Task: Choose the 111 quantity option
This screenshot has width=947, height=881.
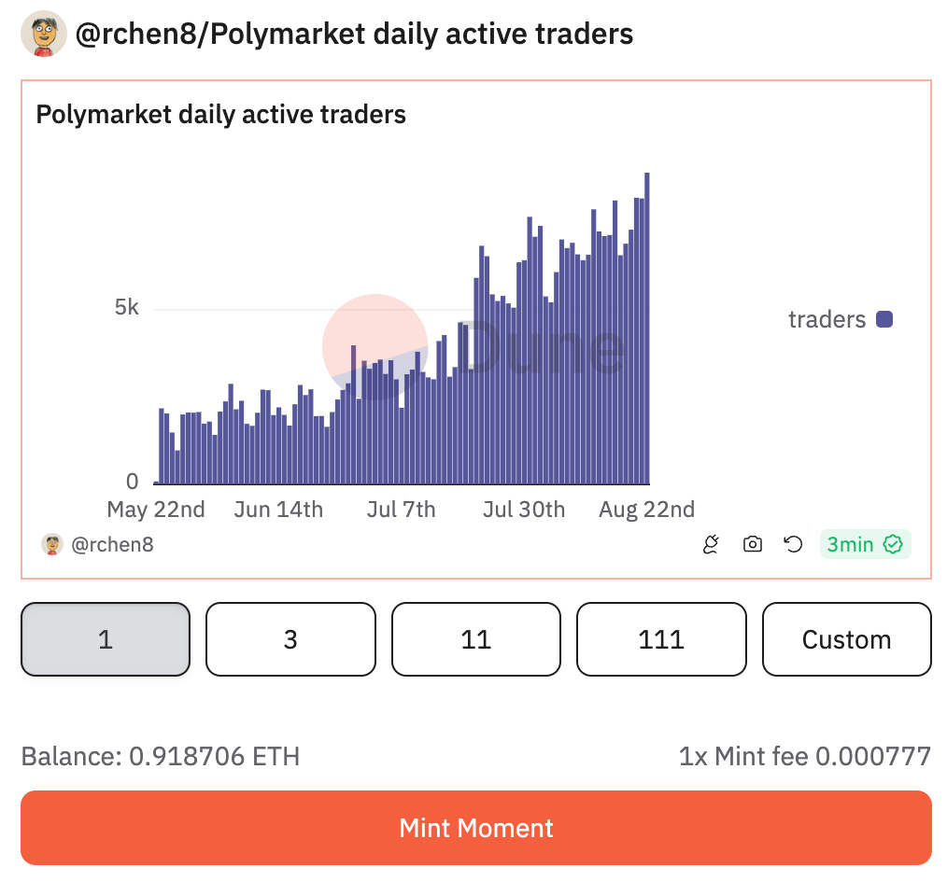Action: pyautogui.click(x=661, y=639)
